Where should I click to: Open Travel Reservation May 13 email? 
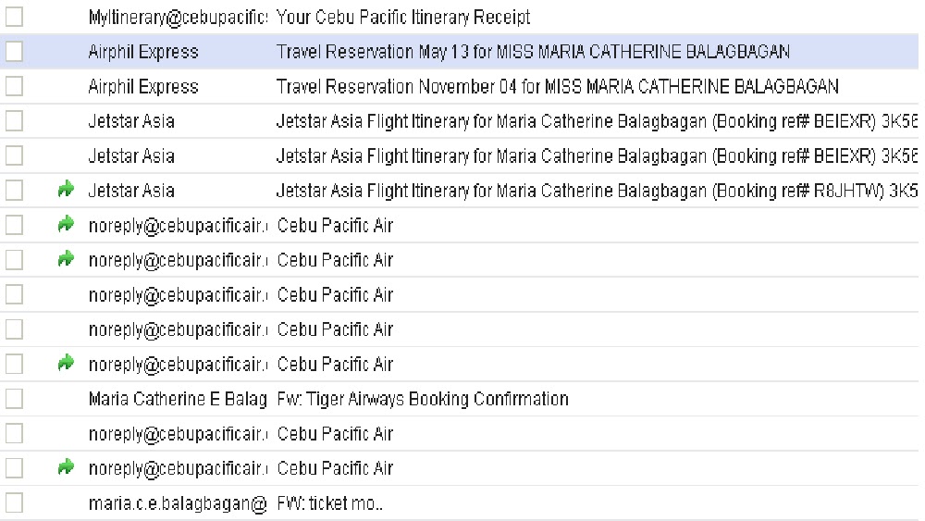533,52
